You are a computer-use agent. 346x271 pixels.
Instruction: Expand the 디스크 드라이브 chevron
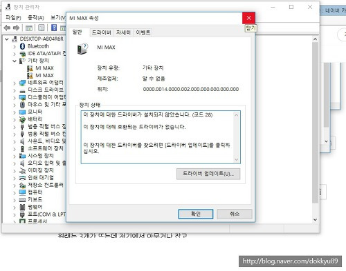pos(15,90)
